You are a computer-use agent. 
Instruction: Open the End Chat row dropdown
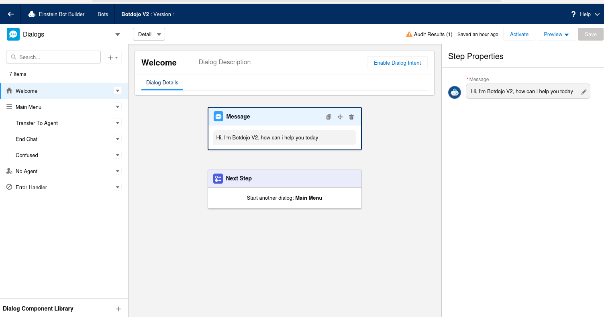[118, 139]
